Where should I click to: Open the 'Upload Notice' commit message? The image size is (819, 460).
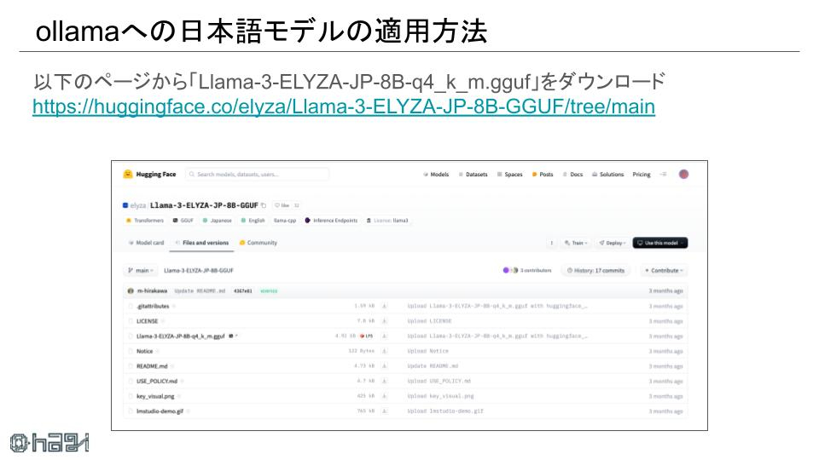pyautogui.click(x=427, y=352)
